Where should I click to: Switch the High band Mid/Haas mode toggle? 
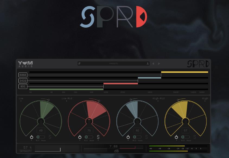pos(185,137)
